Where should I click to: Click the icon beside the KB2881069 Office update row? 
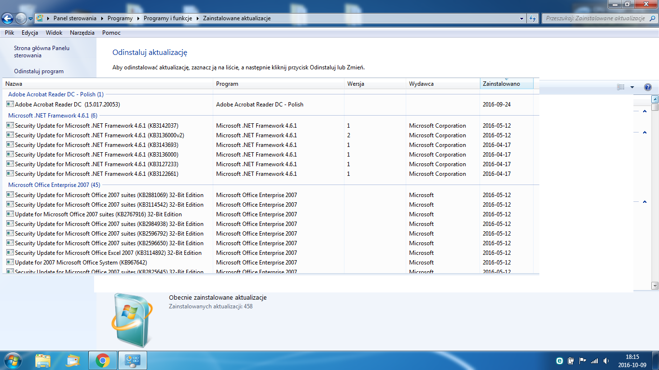point(10,195)
